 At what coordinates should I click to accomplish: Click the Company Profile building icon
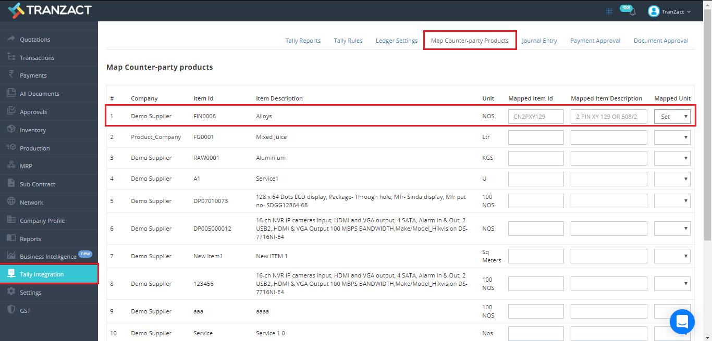coord(11,220)
